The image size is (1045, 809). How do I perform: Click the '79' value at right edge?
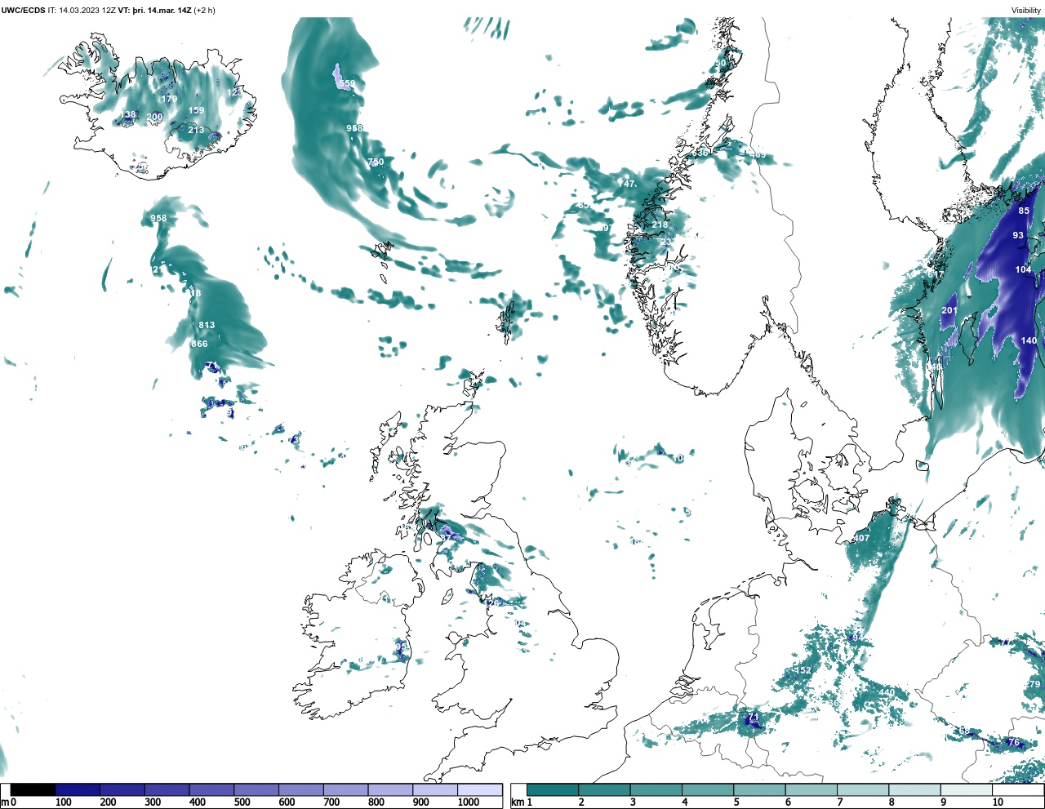coord(1034,684)
